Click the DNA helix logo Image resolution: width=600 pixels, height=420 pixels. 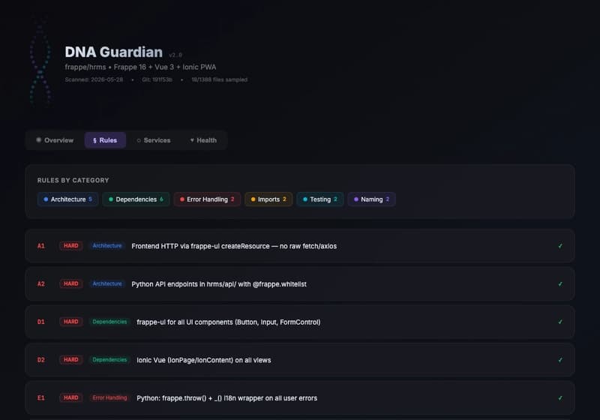tap(40, 63)
